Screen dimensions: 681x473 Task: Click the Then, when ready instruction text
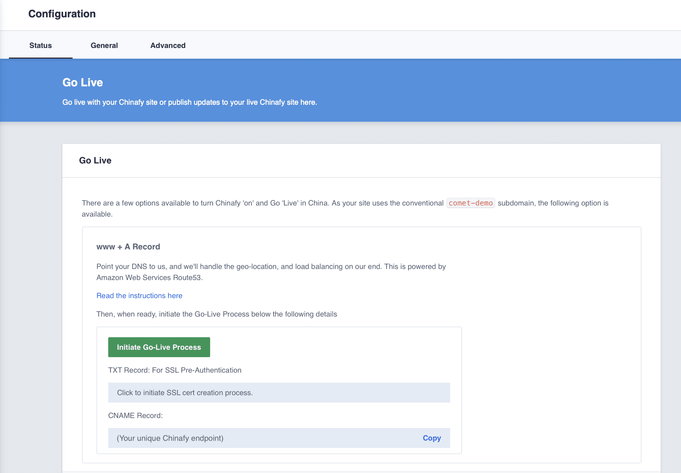(217, 314)
